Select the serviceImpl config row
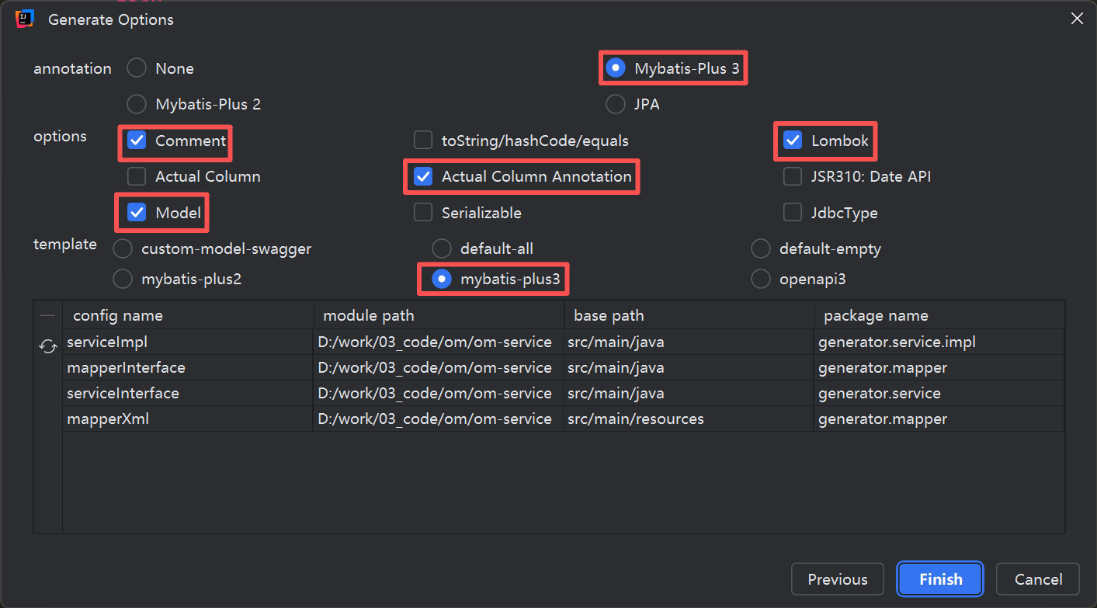 pyautogui.click(x=564, y=342)
